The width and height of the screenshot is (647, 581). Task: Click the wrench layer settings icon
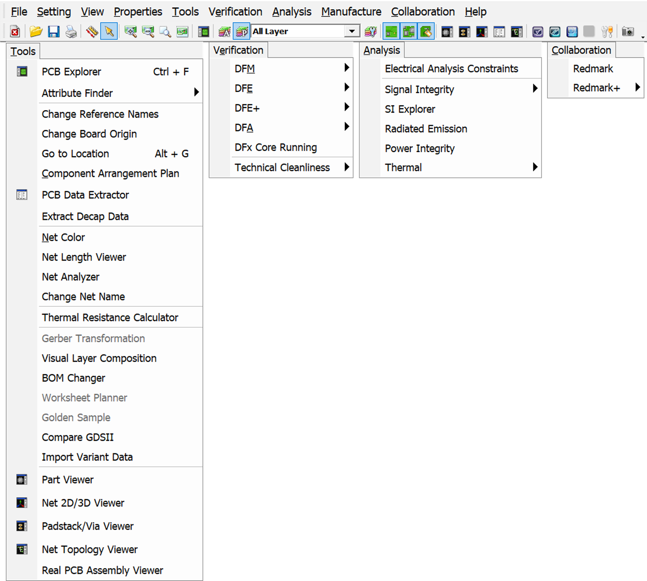coord(371,32)
